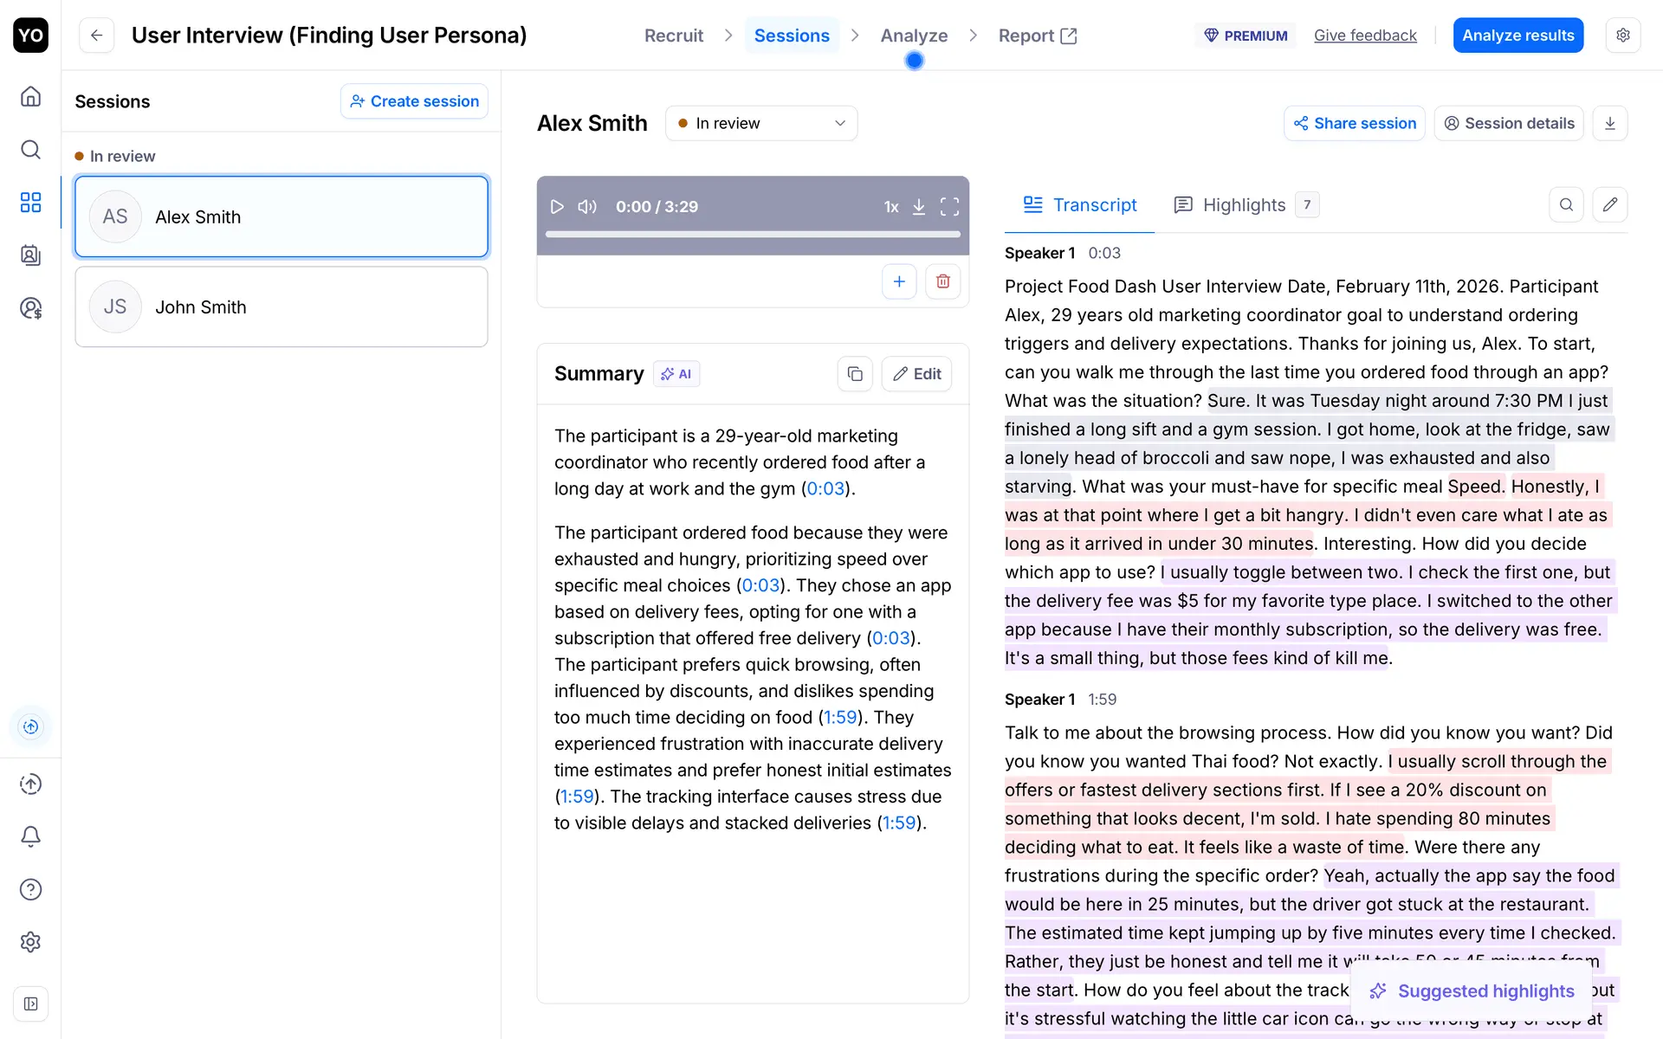Seek along the recording progress bar

tap(753, 234)
